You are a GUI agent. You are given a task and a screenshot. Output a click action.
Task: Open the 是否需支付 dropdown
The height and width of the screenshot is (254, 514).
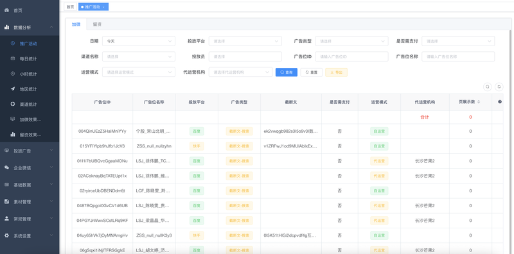click(458, 41)
